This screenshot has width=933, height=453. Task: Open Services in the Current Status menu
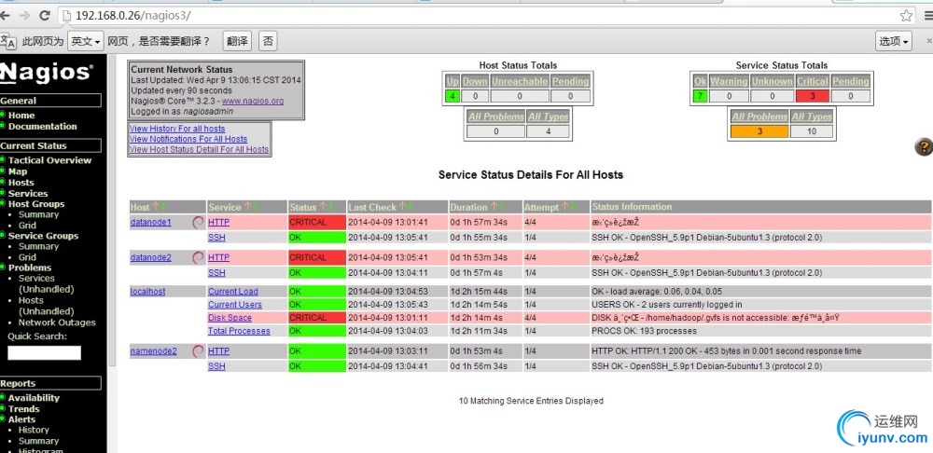28,193
